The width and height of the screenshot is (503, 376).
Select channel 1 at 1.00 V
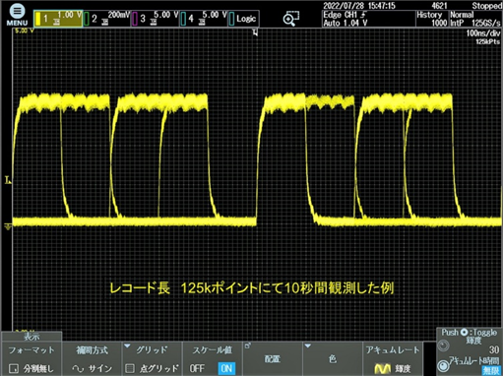coord(58,19)
